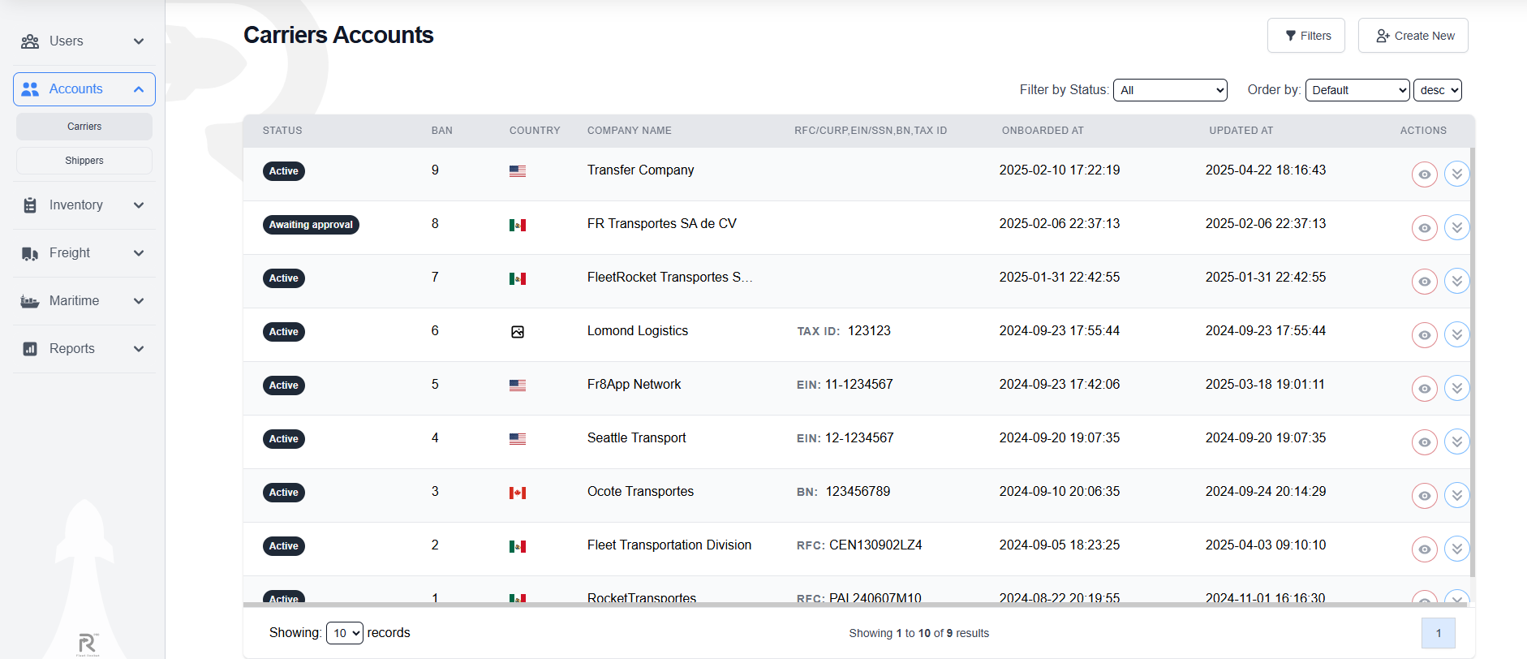Expand the Freight menu chevron
The width and height of the screenshot is (1527, 659).
139,253
